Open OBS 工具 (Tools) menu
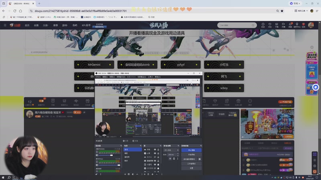The image size is (321, 180). point(150,77)
